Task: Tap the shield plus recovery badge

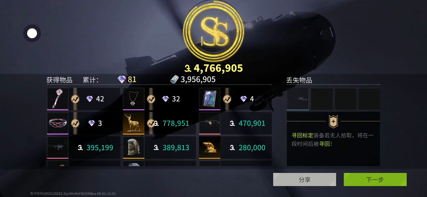Action: tap(333, 122)
